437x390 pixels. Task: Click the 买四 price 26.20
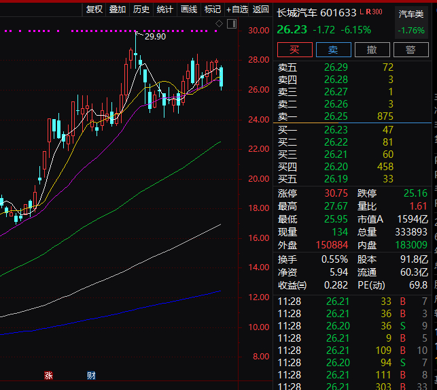(x=336, y=167)
